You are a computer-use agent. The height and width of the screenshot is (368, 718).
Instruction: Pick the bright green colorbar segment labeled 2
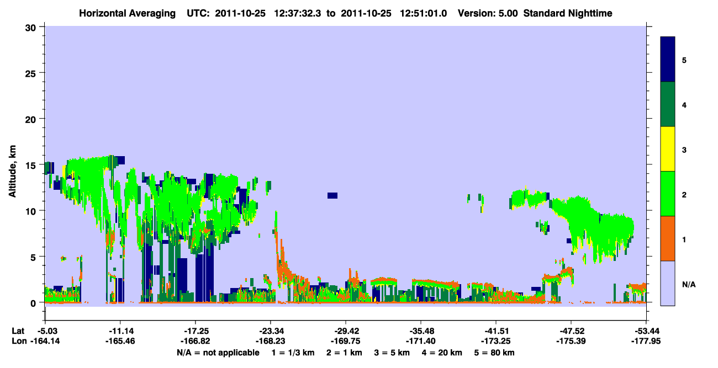tap(668, 194)
